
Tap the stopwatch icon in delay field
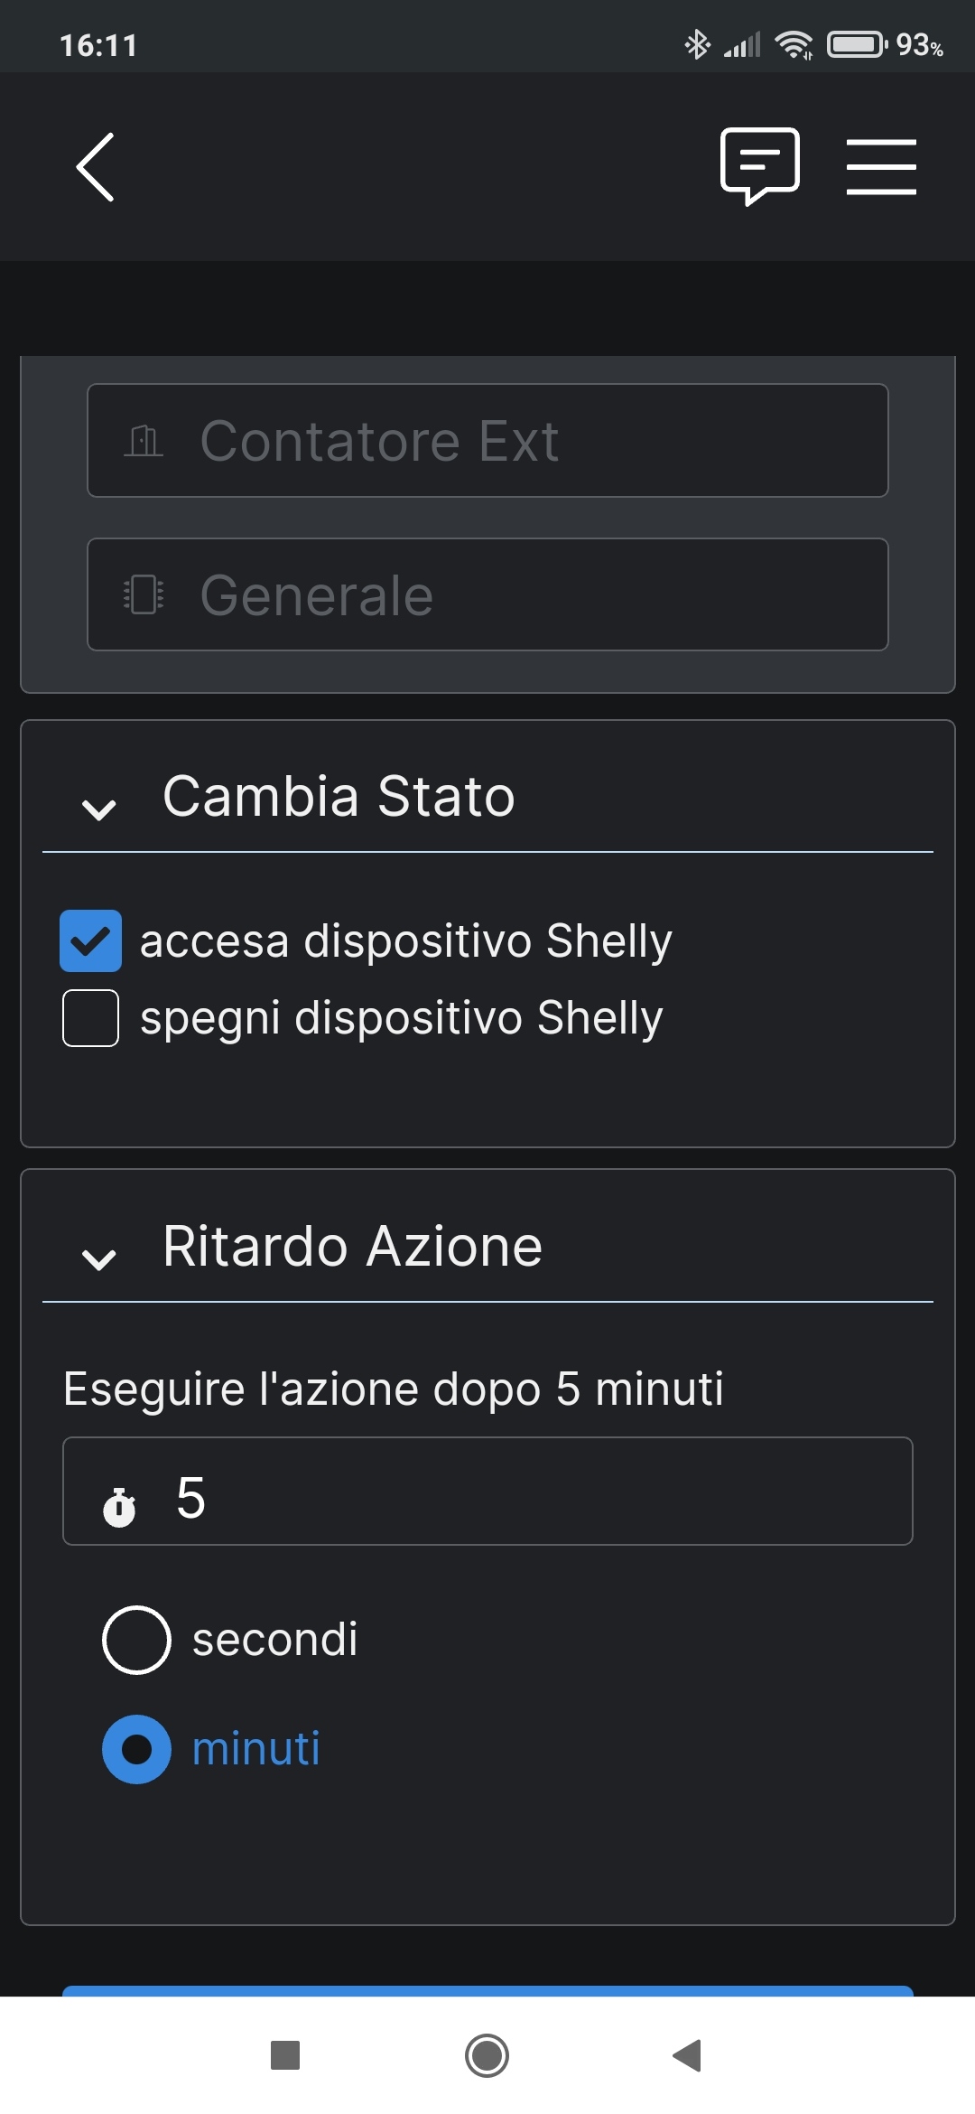pyautogui.click(x=119, y=1506)
